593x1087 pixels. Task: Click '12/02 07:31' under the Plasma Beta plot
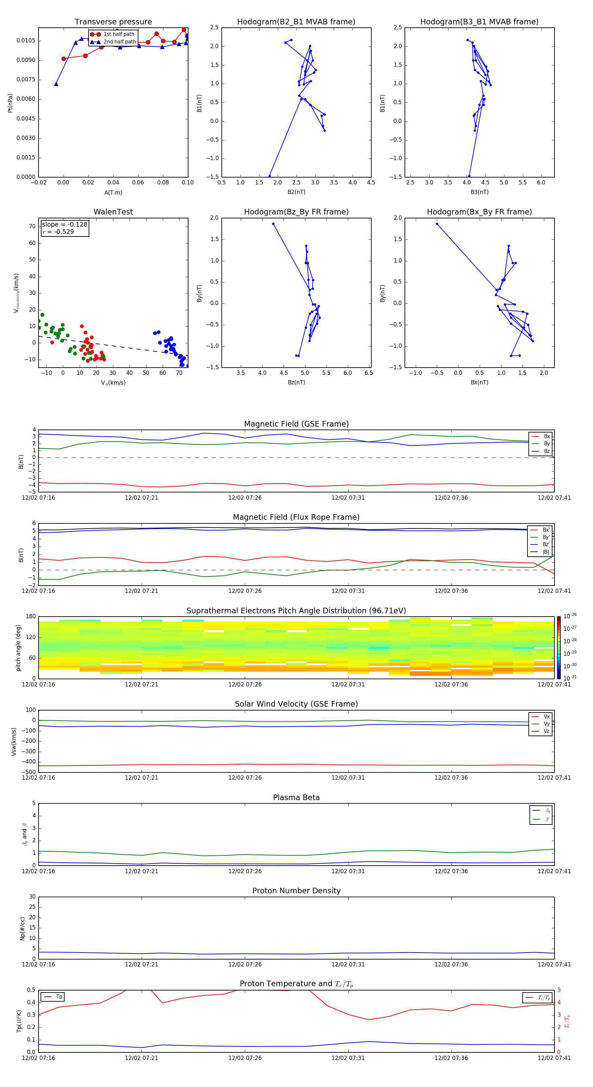[x=348, y=871]
